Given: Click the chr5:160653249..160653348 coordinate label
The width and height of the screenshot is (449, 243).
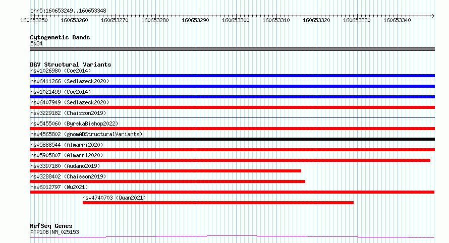Looking at the screenshot, I should click(x=68, y=11).
